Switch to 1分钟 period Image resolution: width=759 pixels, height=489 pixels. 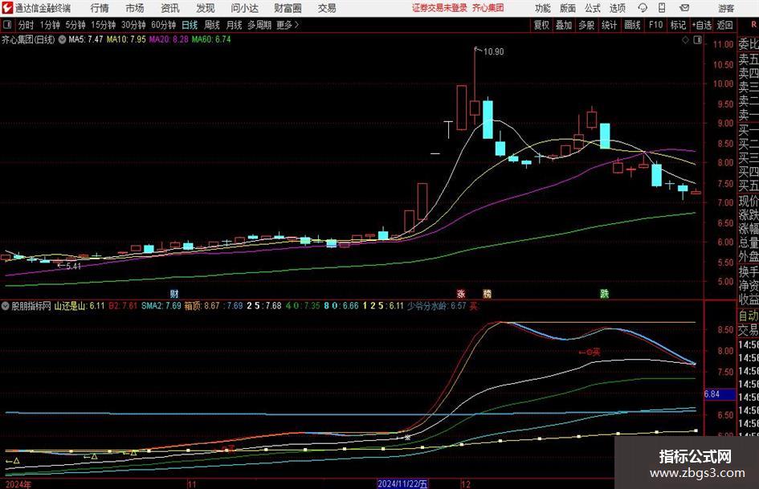(49, 25)
